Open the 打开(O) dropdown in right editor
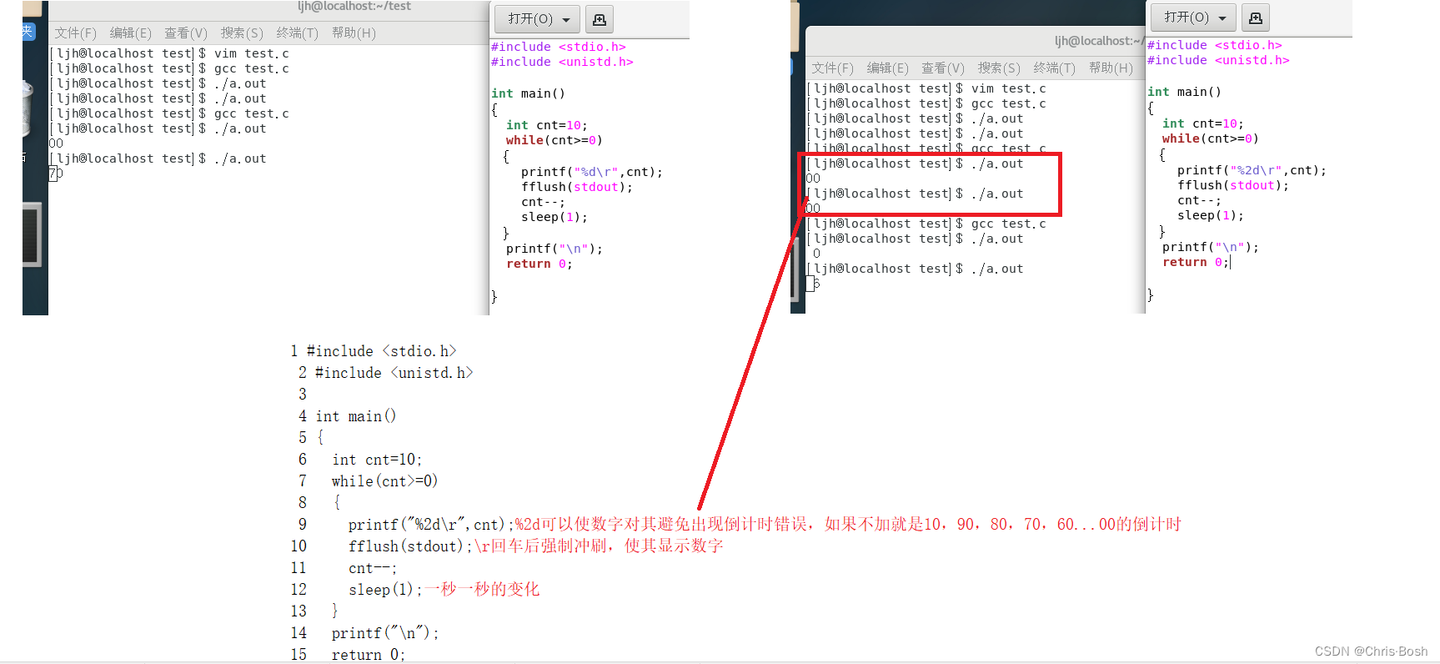1440x664 pixels. point(1194,17)
